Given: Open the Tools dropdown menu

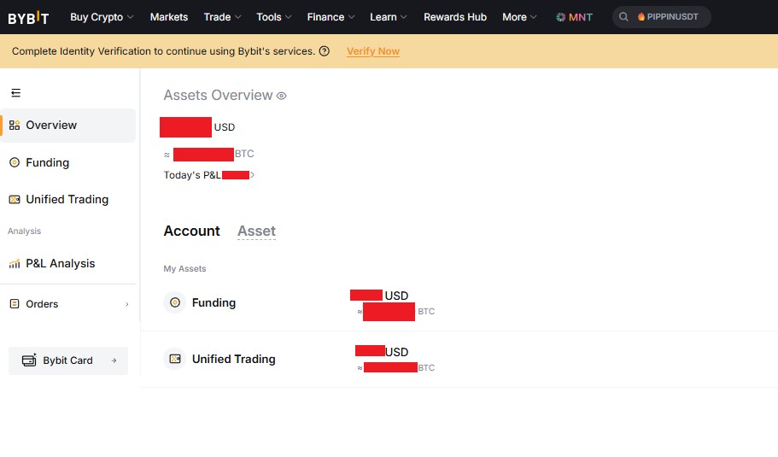Looking at the screenshot, I should click(x=274, y=17).
